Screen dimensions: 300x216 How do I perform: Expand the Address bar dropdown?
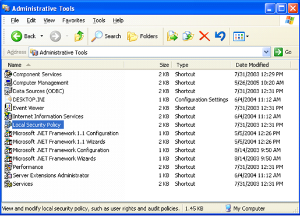pyautogui.click(x=266, y=52)
